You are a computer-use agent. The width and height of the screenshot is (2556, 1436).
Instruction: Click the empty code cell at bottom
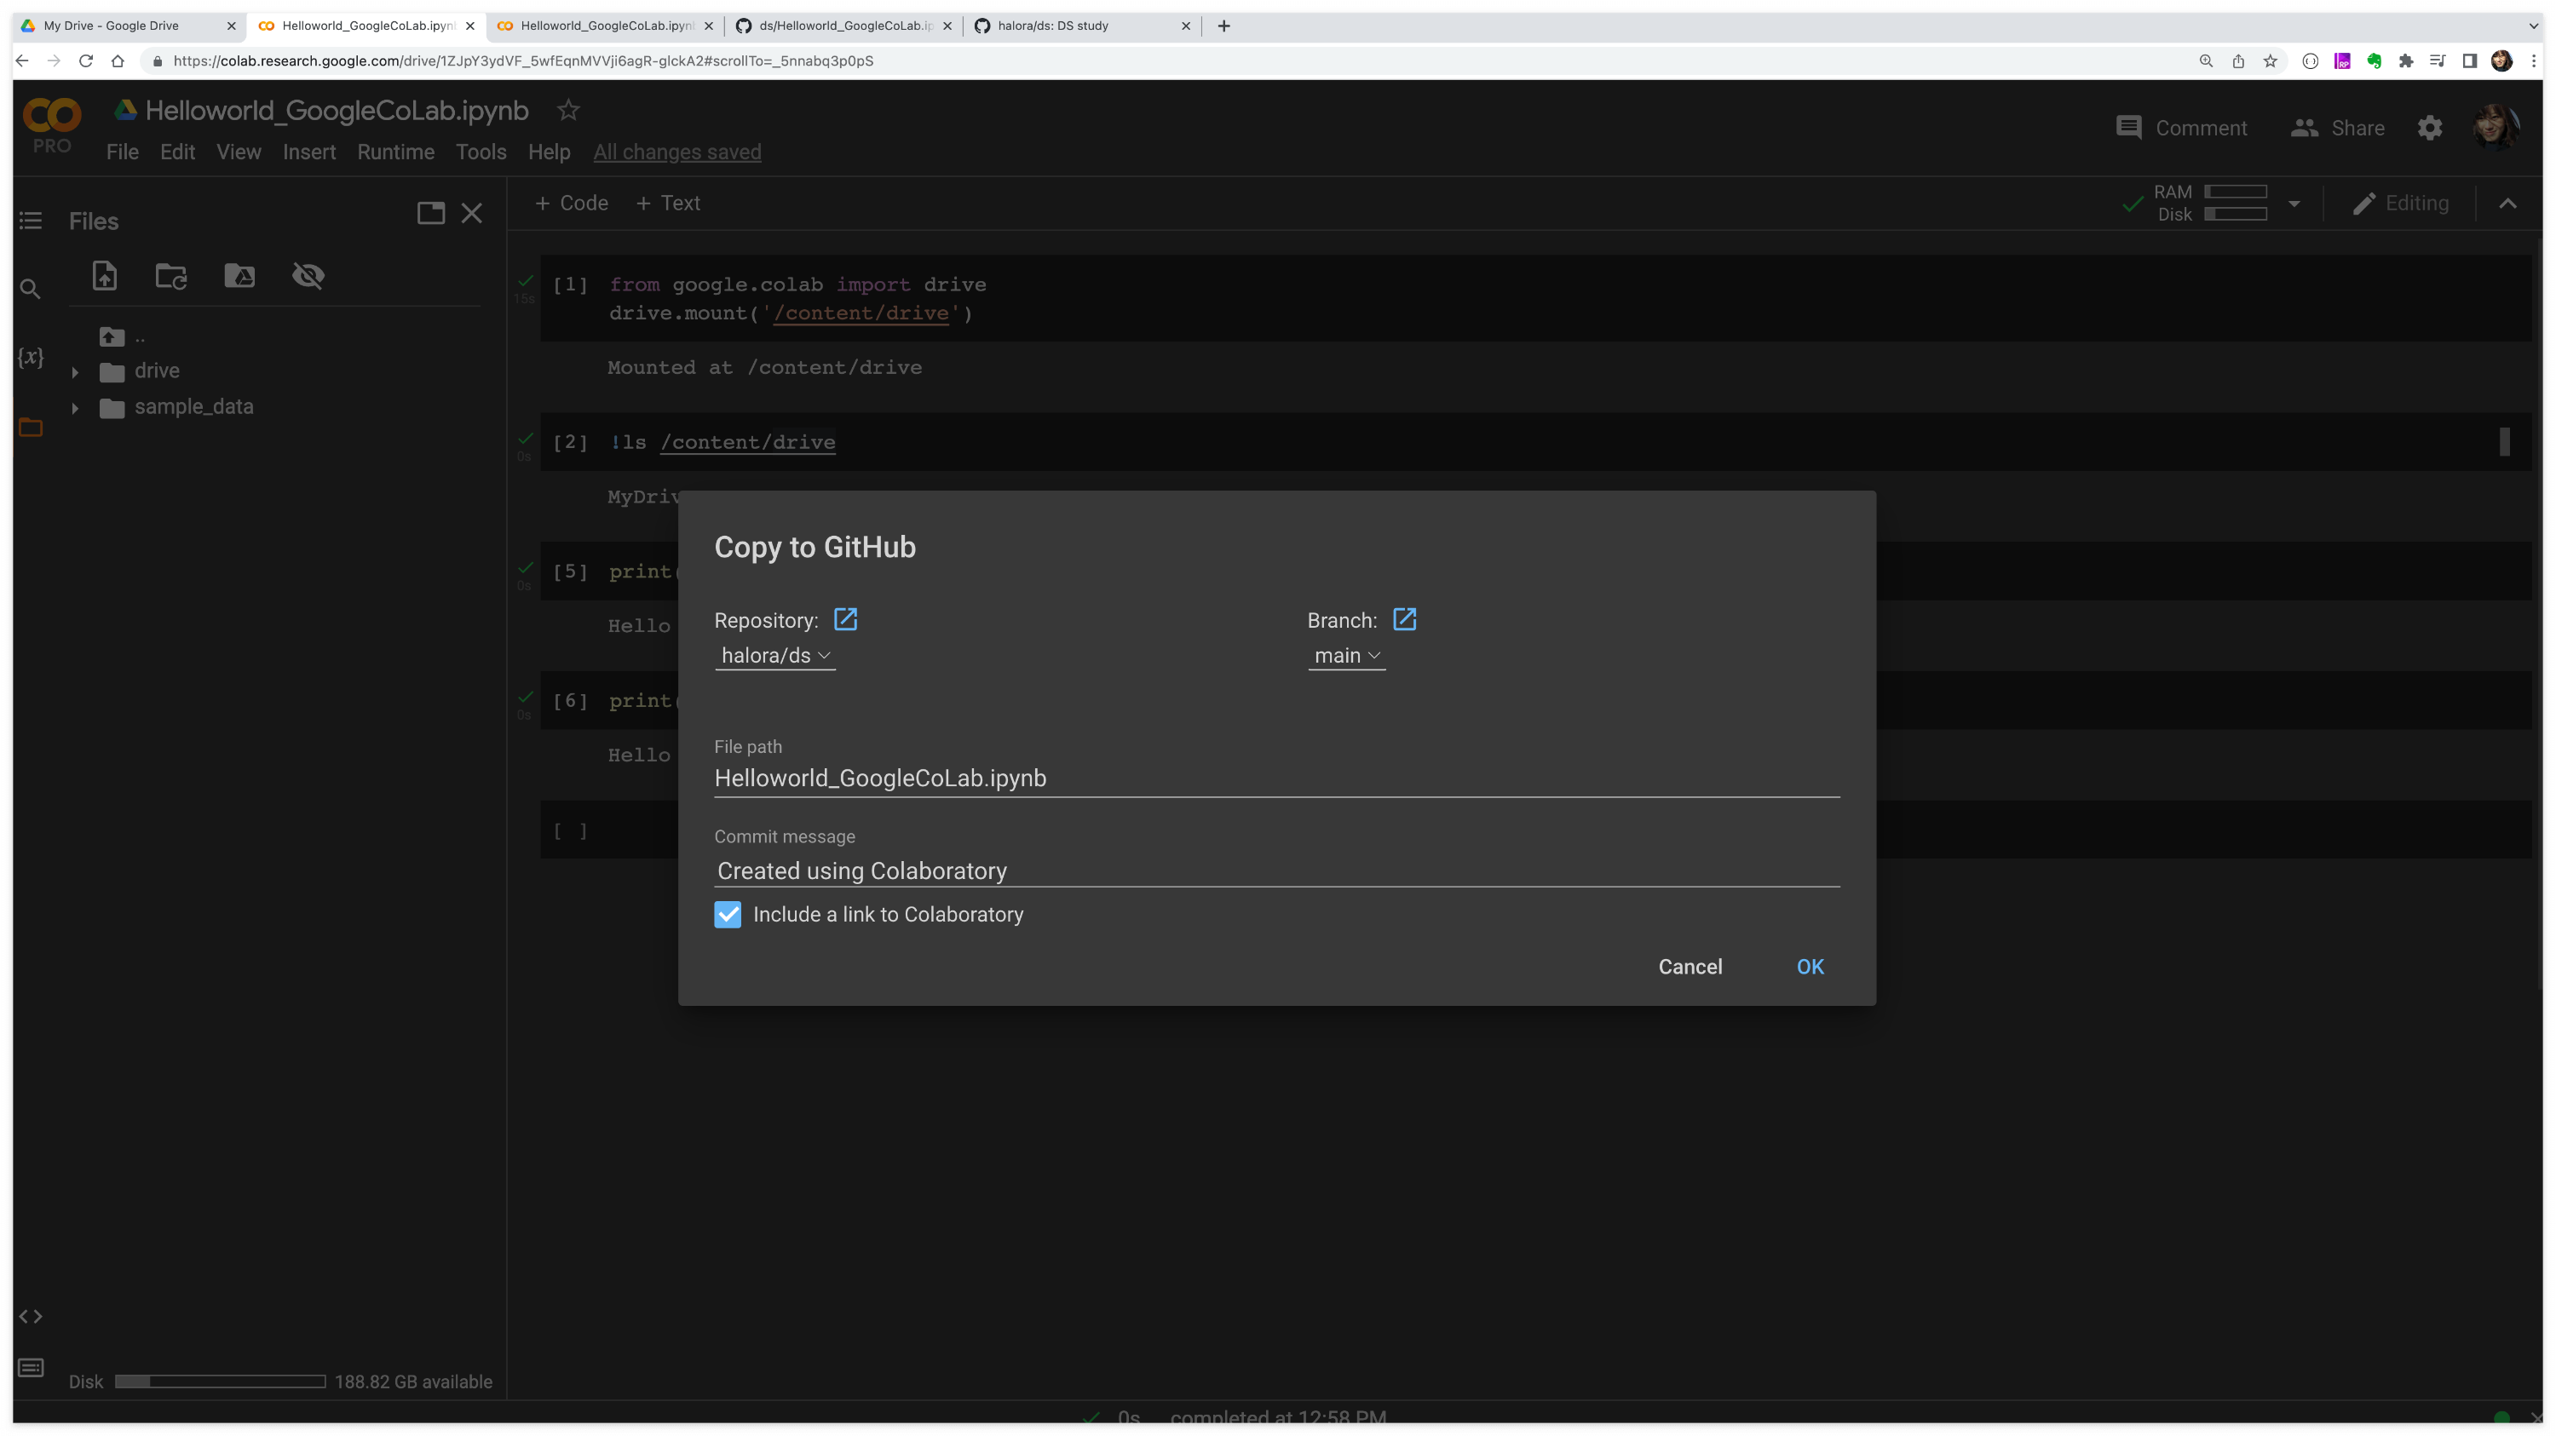pos(1536,830)
